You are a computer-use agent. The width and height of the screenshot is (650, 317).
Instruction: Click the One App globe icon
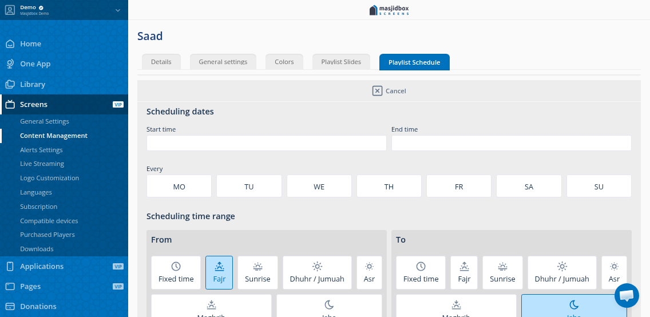(10, 64)
